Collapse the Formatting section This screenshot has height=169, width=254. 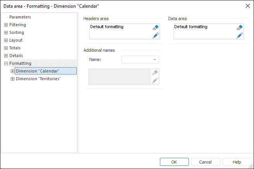[6, 63]
